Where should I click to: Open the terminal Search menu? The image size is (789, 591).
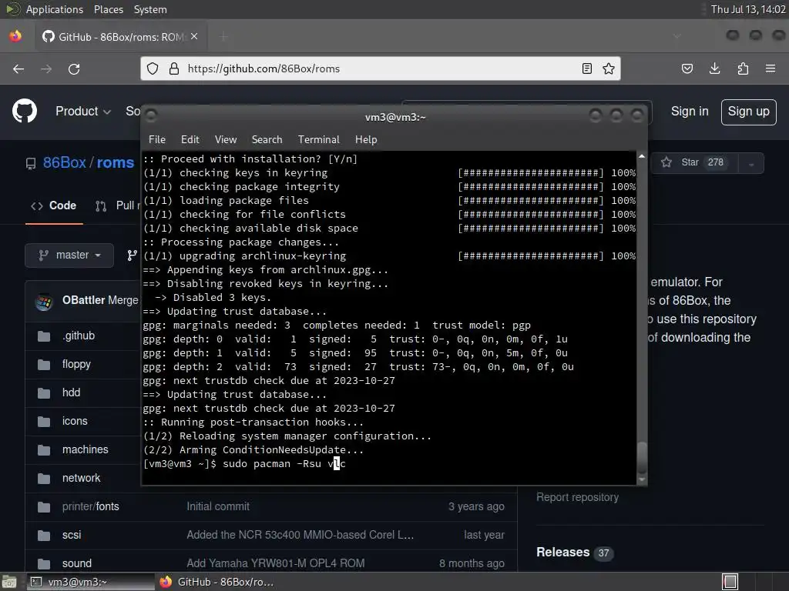click(267, 140)
